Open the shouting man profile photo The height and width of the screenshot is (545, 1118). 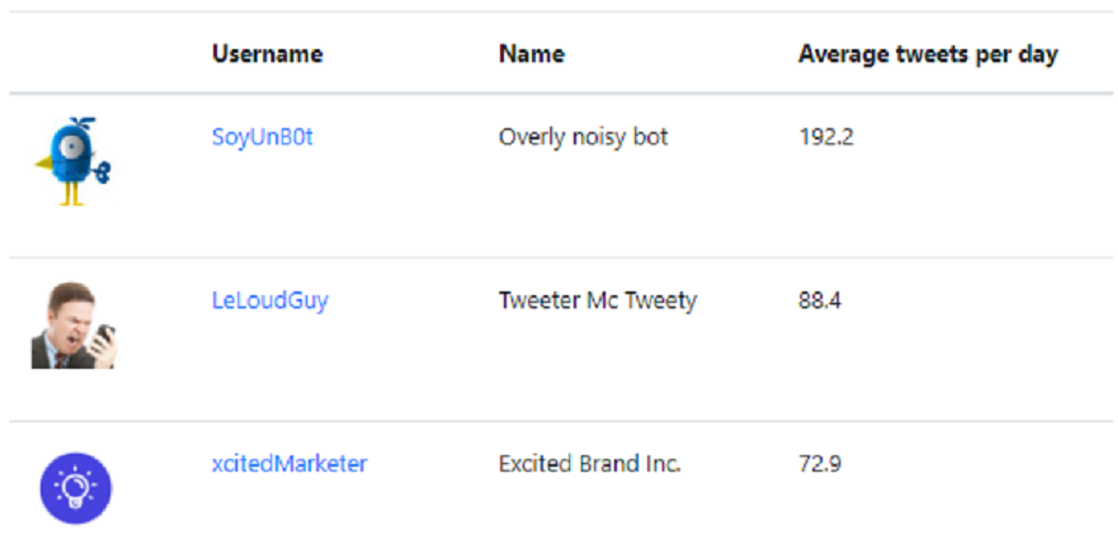pyautogui.click(x=74, y=325)
